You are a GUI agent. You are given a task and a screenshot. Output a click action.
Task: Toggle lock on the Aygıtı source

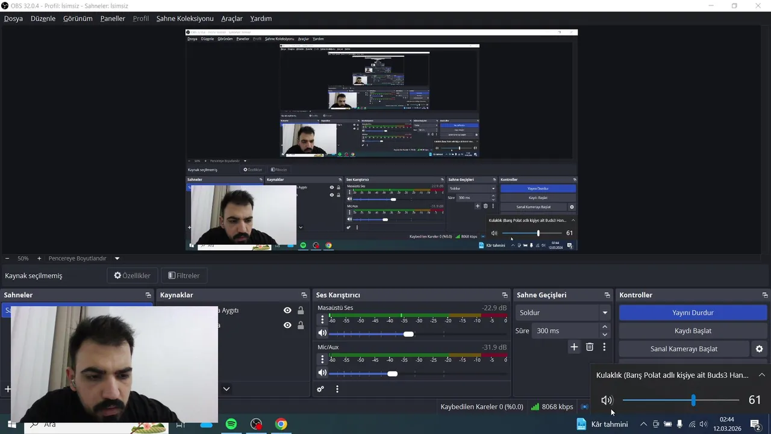(x=301, y=310)
